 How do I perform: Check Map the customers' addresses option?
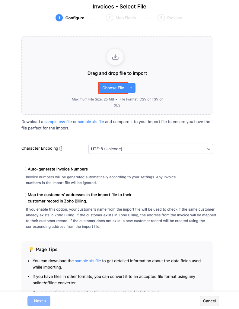tap(24, 195)
